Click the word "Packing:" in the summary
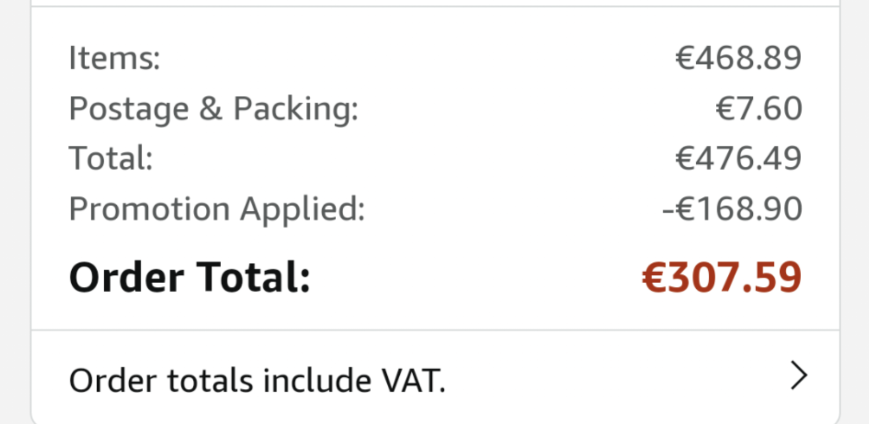Viewport: 869px width, 424px height. (x=296, y=110)
